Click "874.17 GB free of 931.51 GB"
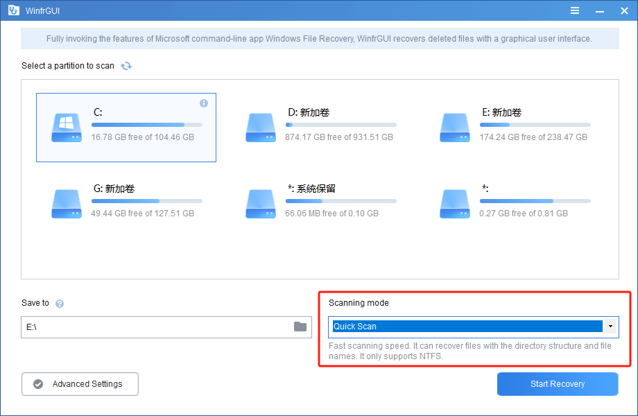 tap(339, 137)
